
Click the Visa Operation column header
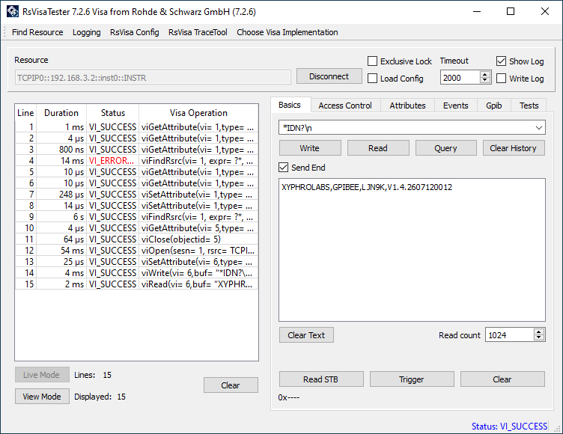point(198,113)
